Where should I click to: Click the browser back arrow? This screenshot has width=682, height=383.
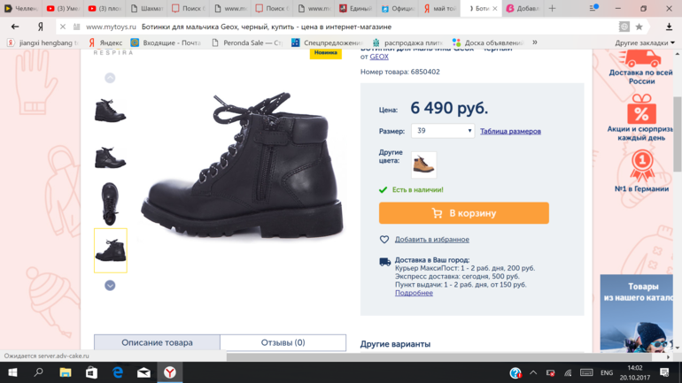click(x=15, y=27)
